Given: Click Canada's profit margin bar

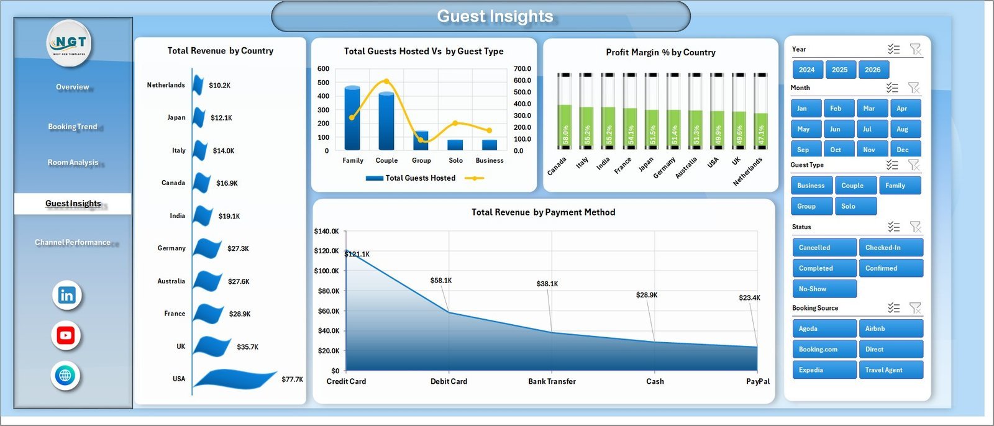Looking at the screenshot, I should point(565,126).
